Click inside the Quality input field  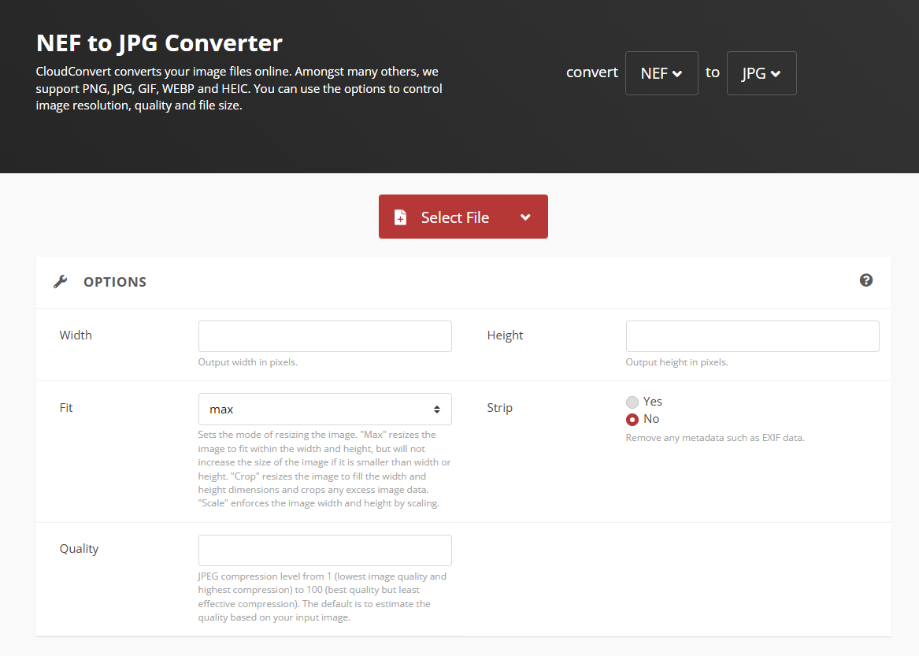click(324, 550)
